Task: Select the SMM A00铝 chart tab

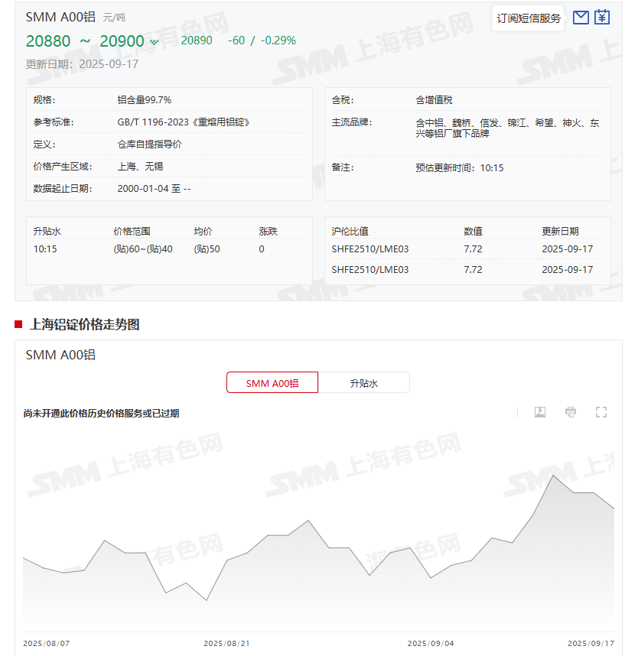Action: (x=272, y=383)
